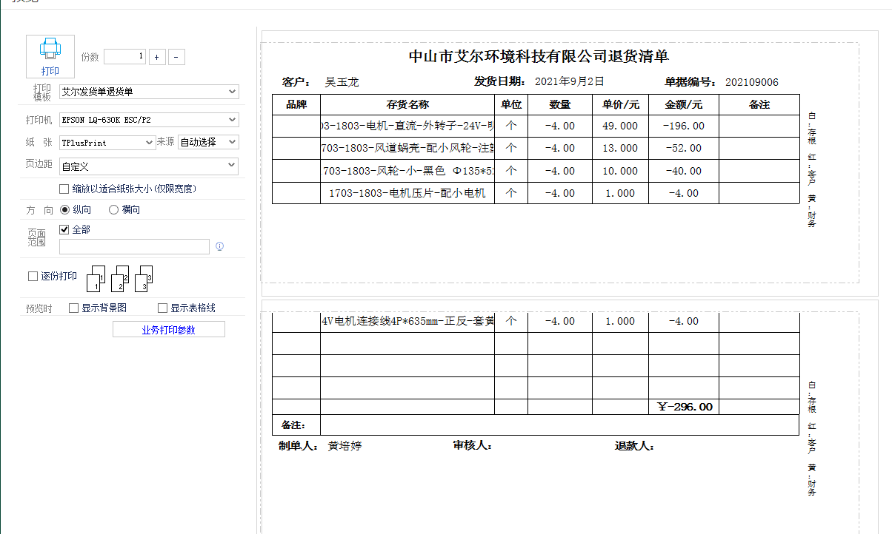Click the 存货名称 column header
The image size is (892, 534).
pyautogui.click(x=407, y=105)
